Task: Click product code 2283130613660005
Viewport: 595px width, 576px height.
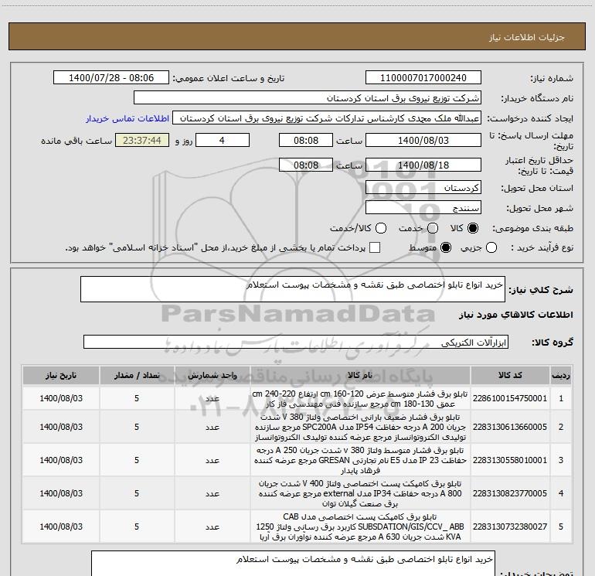Action: [x=510, y=427]
